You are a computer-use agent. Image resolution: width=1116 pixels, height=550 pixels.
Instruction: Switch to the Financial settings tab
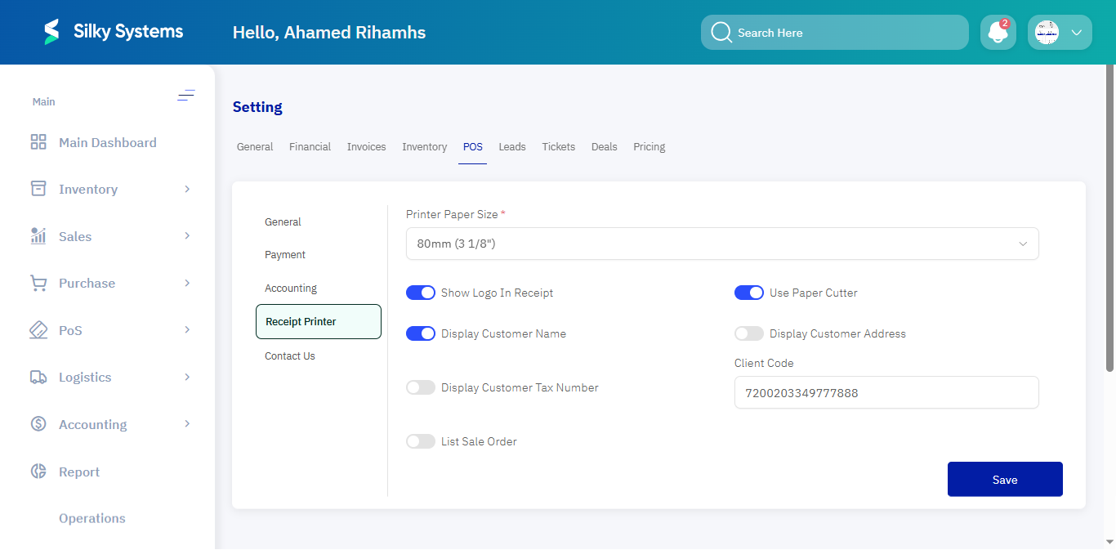coord(310,147)
